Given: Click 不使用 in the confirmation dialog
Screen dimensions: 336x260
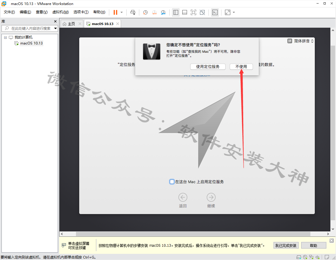Looking at the screenshot, I should (x=241, y=67).
